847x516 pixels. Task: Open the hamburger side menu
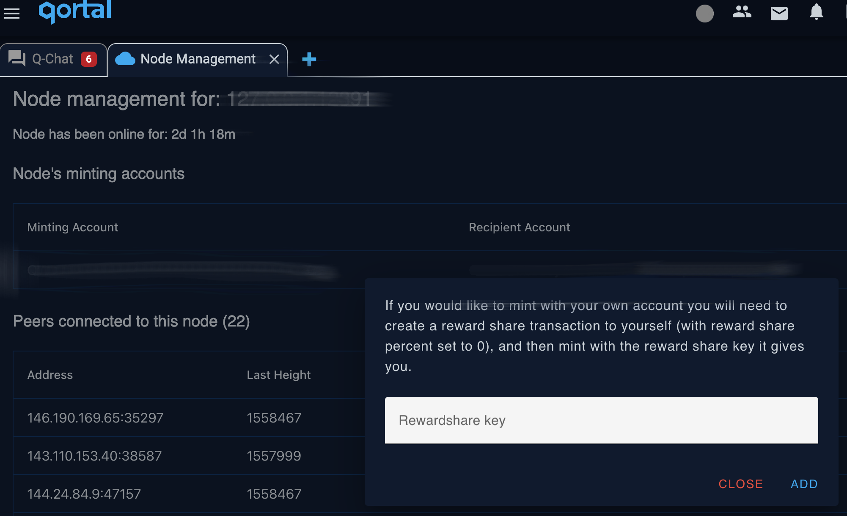click(x=12, y=14)
